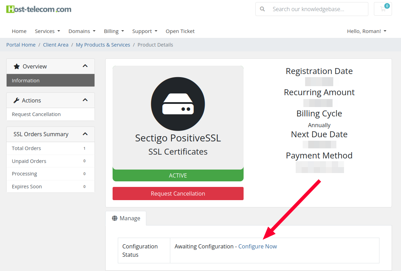Click the Manage globe icon

point(115,218)
